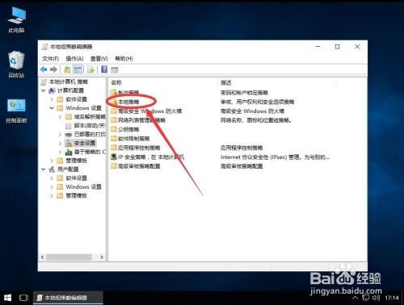Select the 高级安全 Windows 防火墙 folder icon
The height and width of the screenshot is (305, 404).
114,111
